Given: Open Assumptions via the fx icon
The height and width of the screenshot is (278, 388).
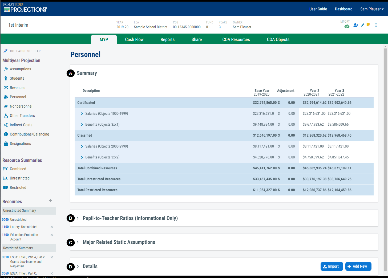Looking at the screenshot, I should coord(6,69).
